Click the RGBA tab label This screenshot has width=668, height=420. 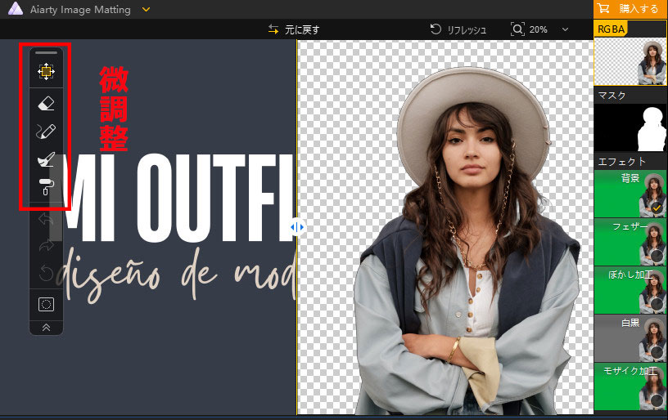point(611,29)
